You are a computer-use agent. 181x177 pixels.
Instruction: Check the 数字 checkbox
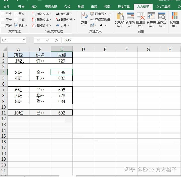pyautogui.click(x=3, y=25)
